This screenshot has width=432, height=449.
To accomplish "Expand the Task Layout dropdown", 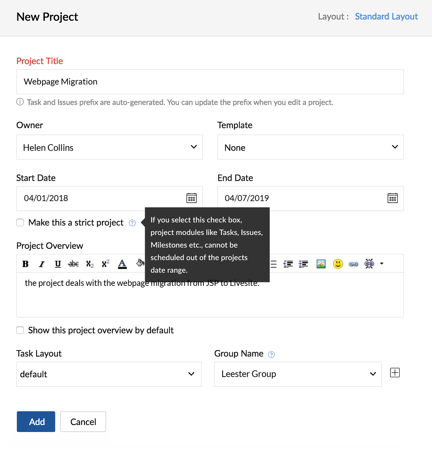I will pyautogui.click(x=109, y=374).
